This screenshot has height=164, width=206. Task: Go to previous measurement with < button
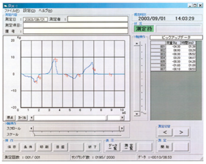pos(165,132)
